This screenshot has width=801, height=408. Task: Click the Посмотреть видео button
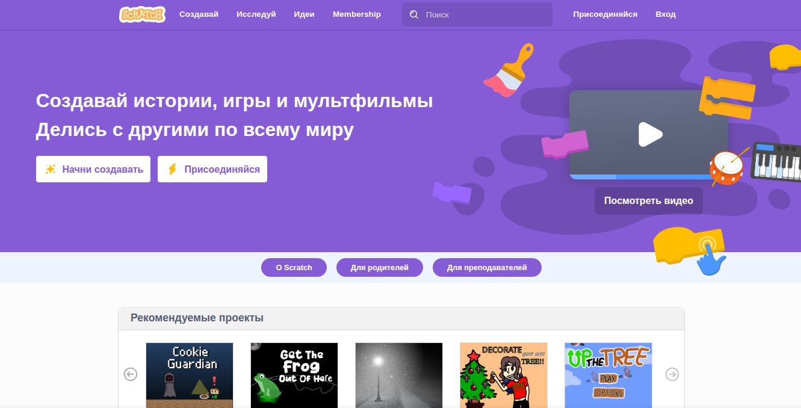[648, 200]
